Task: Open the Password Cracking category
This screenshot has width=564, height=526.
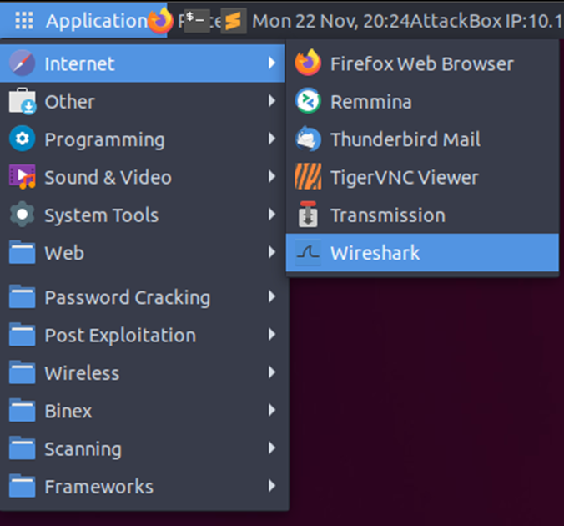Action: pyautogui.click(x=143, y=297)
